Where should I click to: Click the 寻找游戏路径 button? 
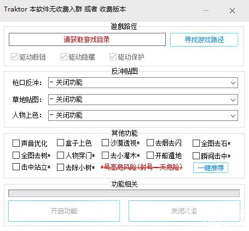coord(204,39)
